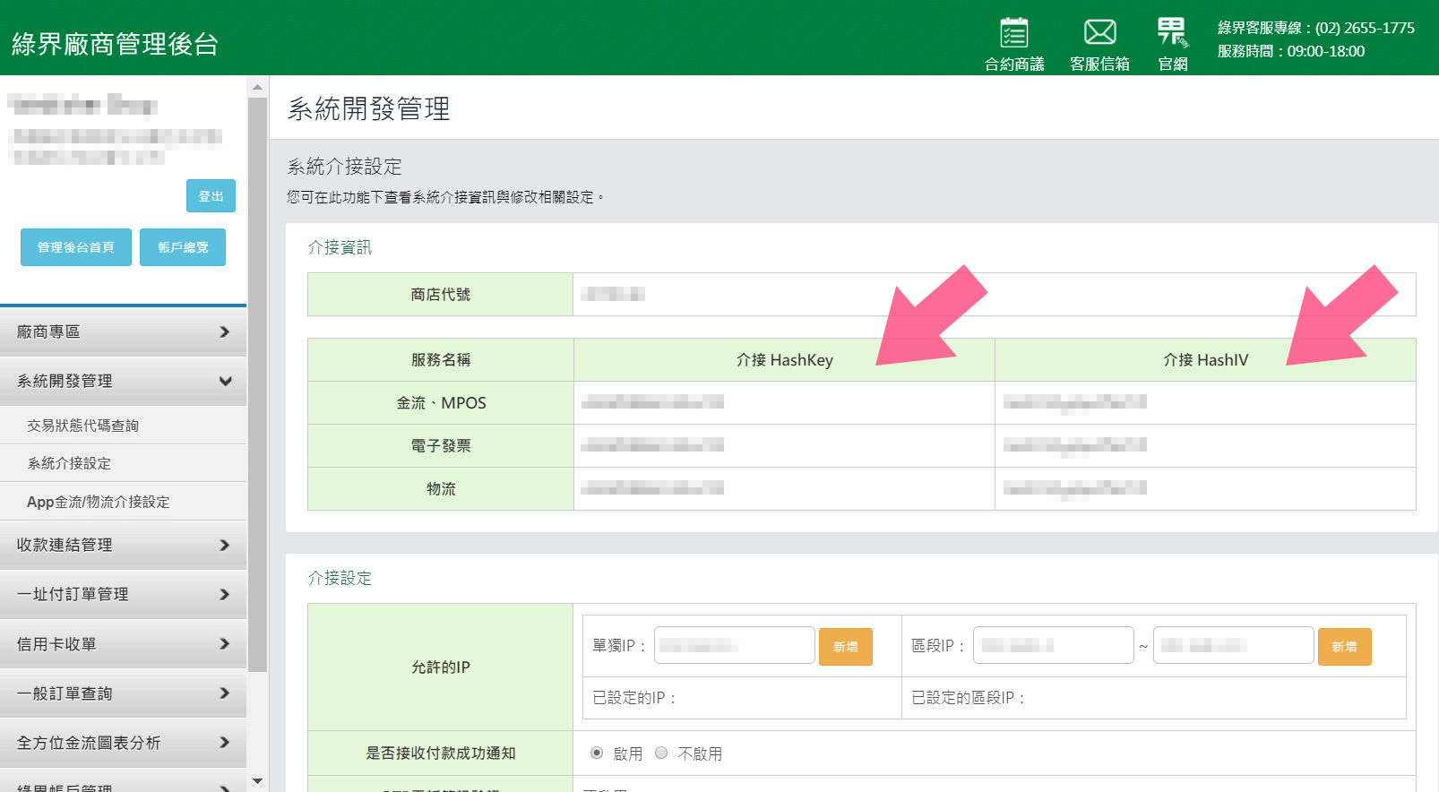This screenshot has height=792, width=1439.
Task: Click the 單獨IP input field
Action: tap(734, 645)
